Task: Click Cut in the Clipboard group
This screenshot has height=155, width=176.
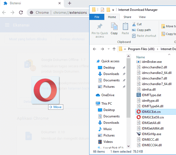Action: coord(137,24)
